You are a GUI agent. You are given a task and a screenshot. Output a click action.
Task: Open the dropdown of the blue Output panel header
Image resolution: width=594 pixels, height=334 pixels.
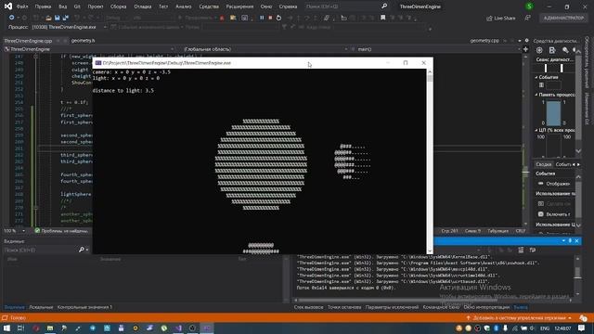[x=563, y=241]
